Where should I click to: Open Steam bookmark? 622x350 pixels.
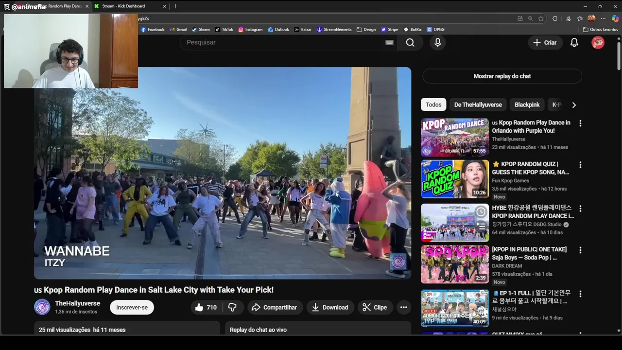click(201, 30)
